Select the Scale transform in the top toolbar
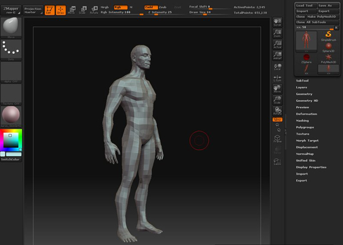 click(x=83, y=10)
